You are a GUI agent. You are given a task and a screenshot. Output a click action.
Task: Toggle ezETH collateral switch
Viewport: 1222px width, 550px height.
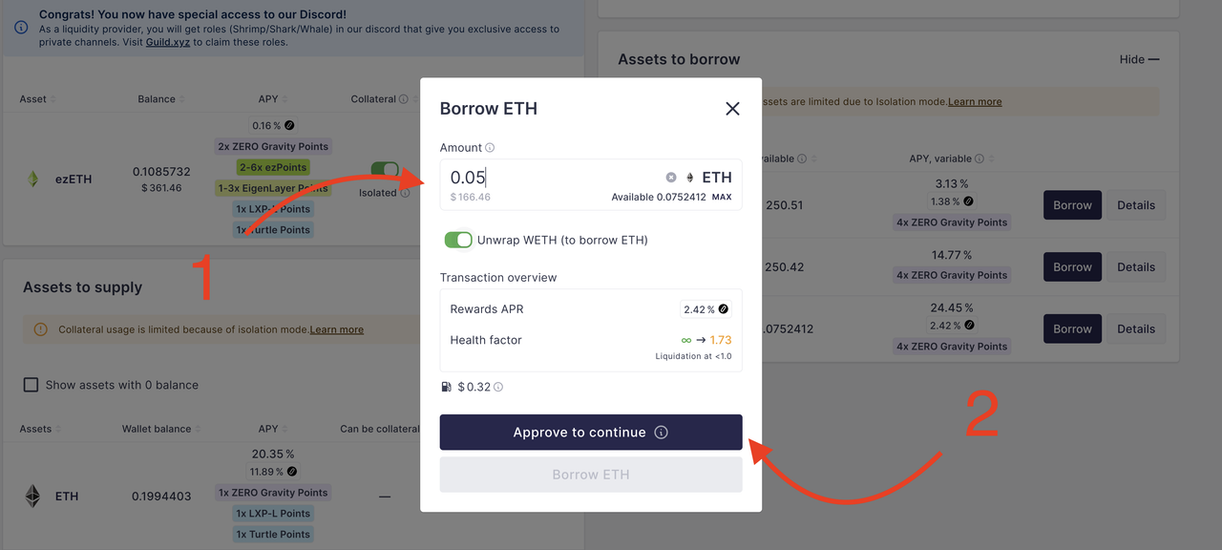coord(386,169)
